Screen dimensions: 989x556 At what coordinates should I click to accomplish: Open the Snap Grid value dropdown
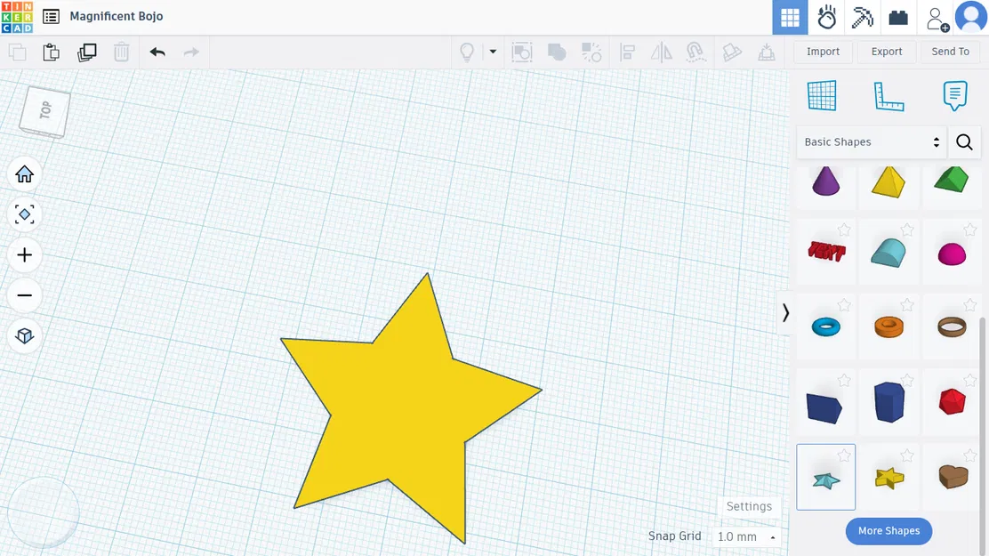click(x=747, y=536)
